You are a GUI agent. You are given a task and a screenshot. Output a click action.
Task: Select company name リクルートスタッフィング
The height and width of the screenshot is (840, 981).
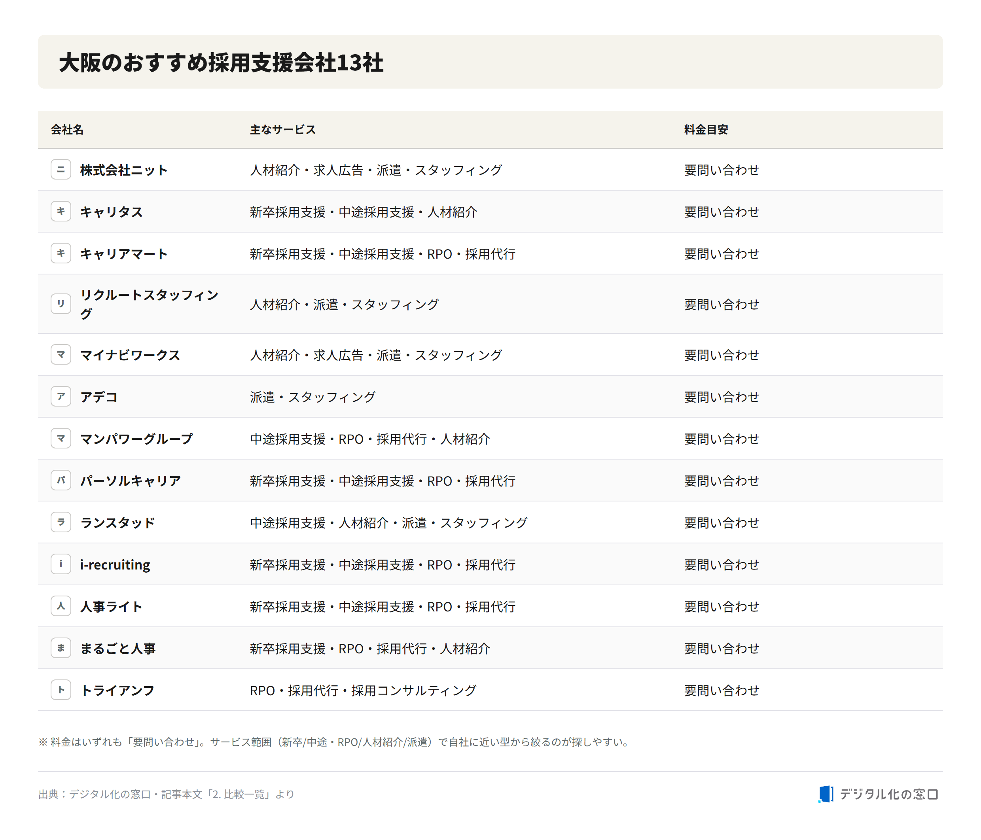[149, 304]
